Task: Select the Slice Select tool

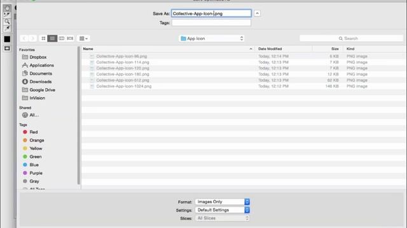Action: [7, 15]
